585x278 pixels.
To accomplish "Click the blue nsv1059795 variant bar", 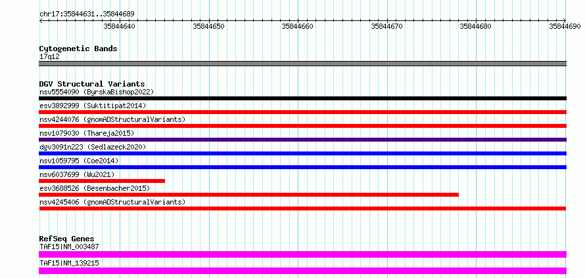I will [x=302, y=167].
